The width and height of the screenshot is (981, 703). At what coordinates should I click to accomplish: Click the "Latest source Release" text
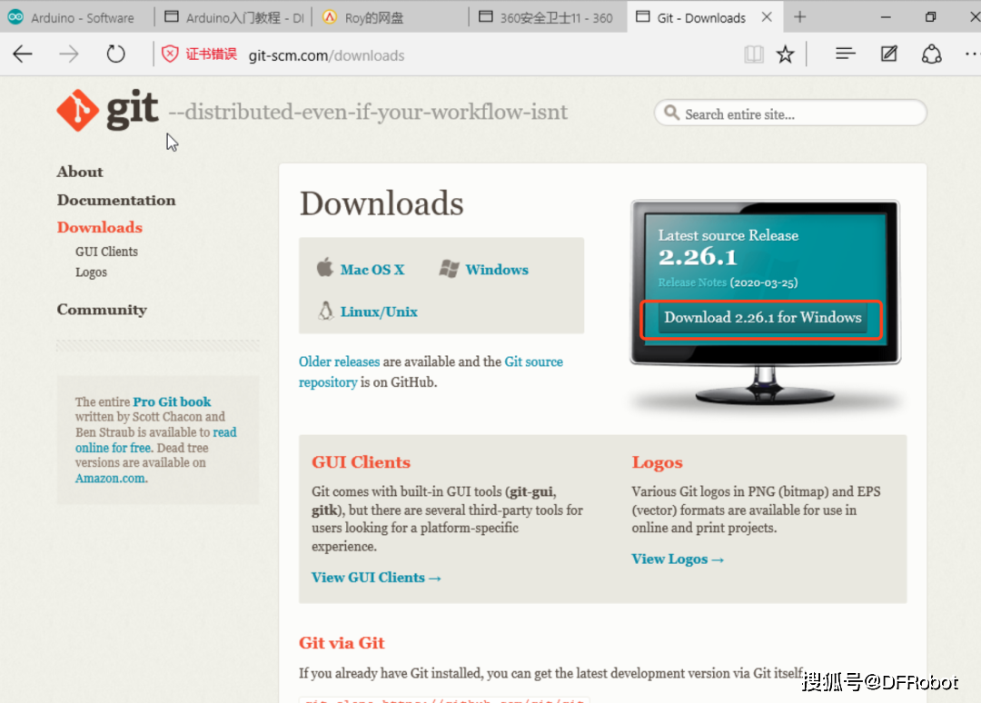coord(728,236)
